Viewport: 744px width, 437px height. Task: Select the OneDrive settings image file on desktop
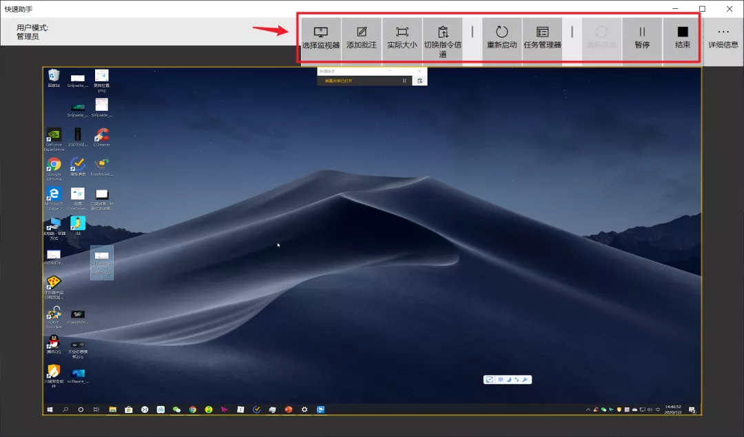click(x=78, y=199)
